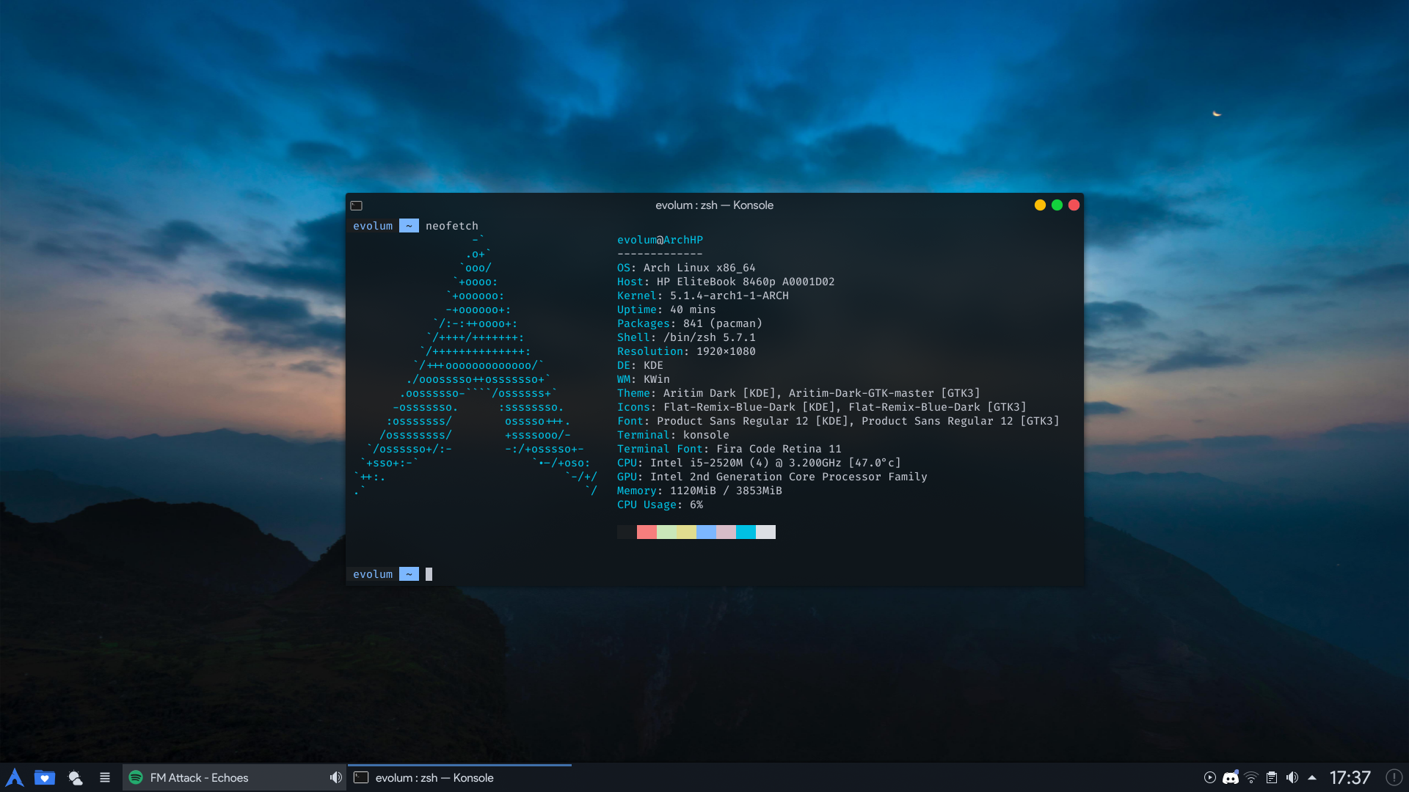Click the Spotify icon in taskbar

click(136, 777)
